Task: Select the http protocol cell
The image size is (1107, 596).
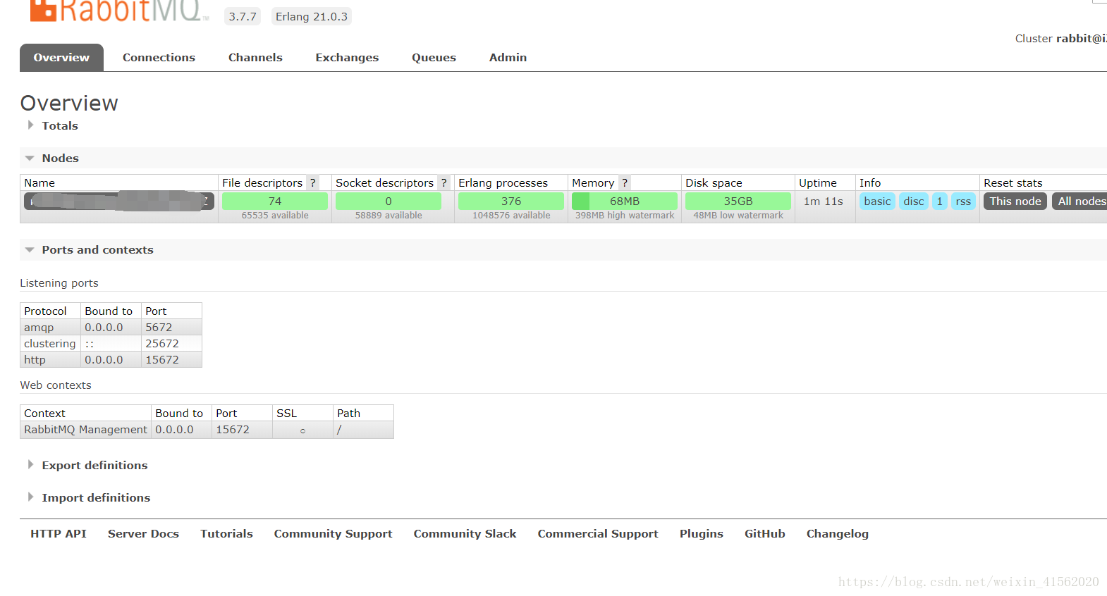Action: point(50,359)
